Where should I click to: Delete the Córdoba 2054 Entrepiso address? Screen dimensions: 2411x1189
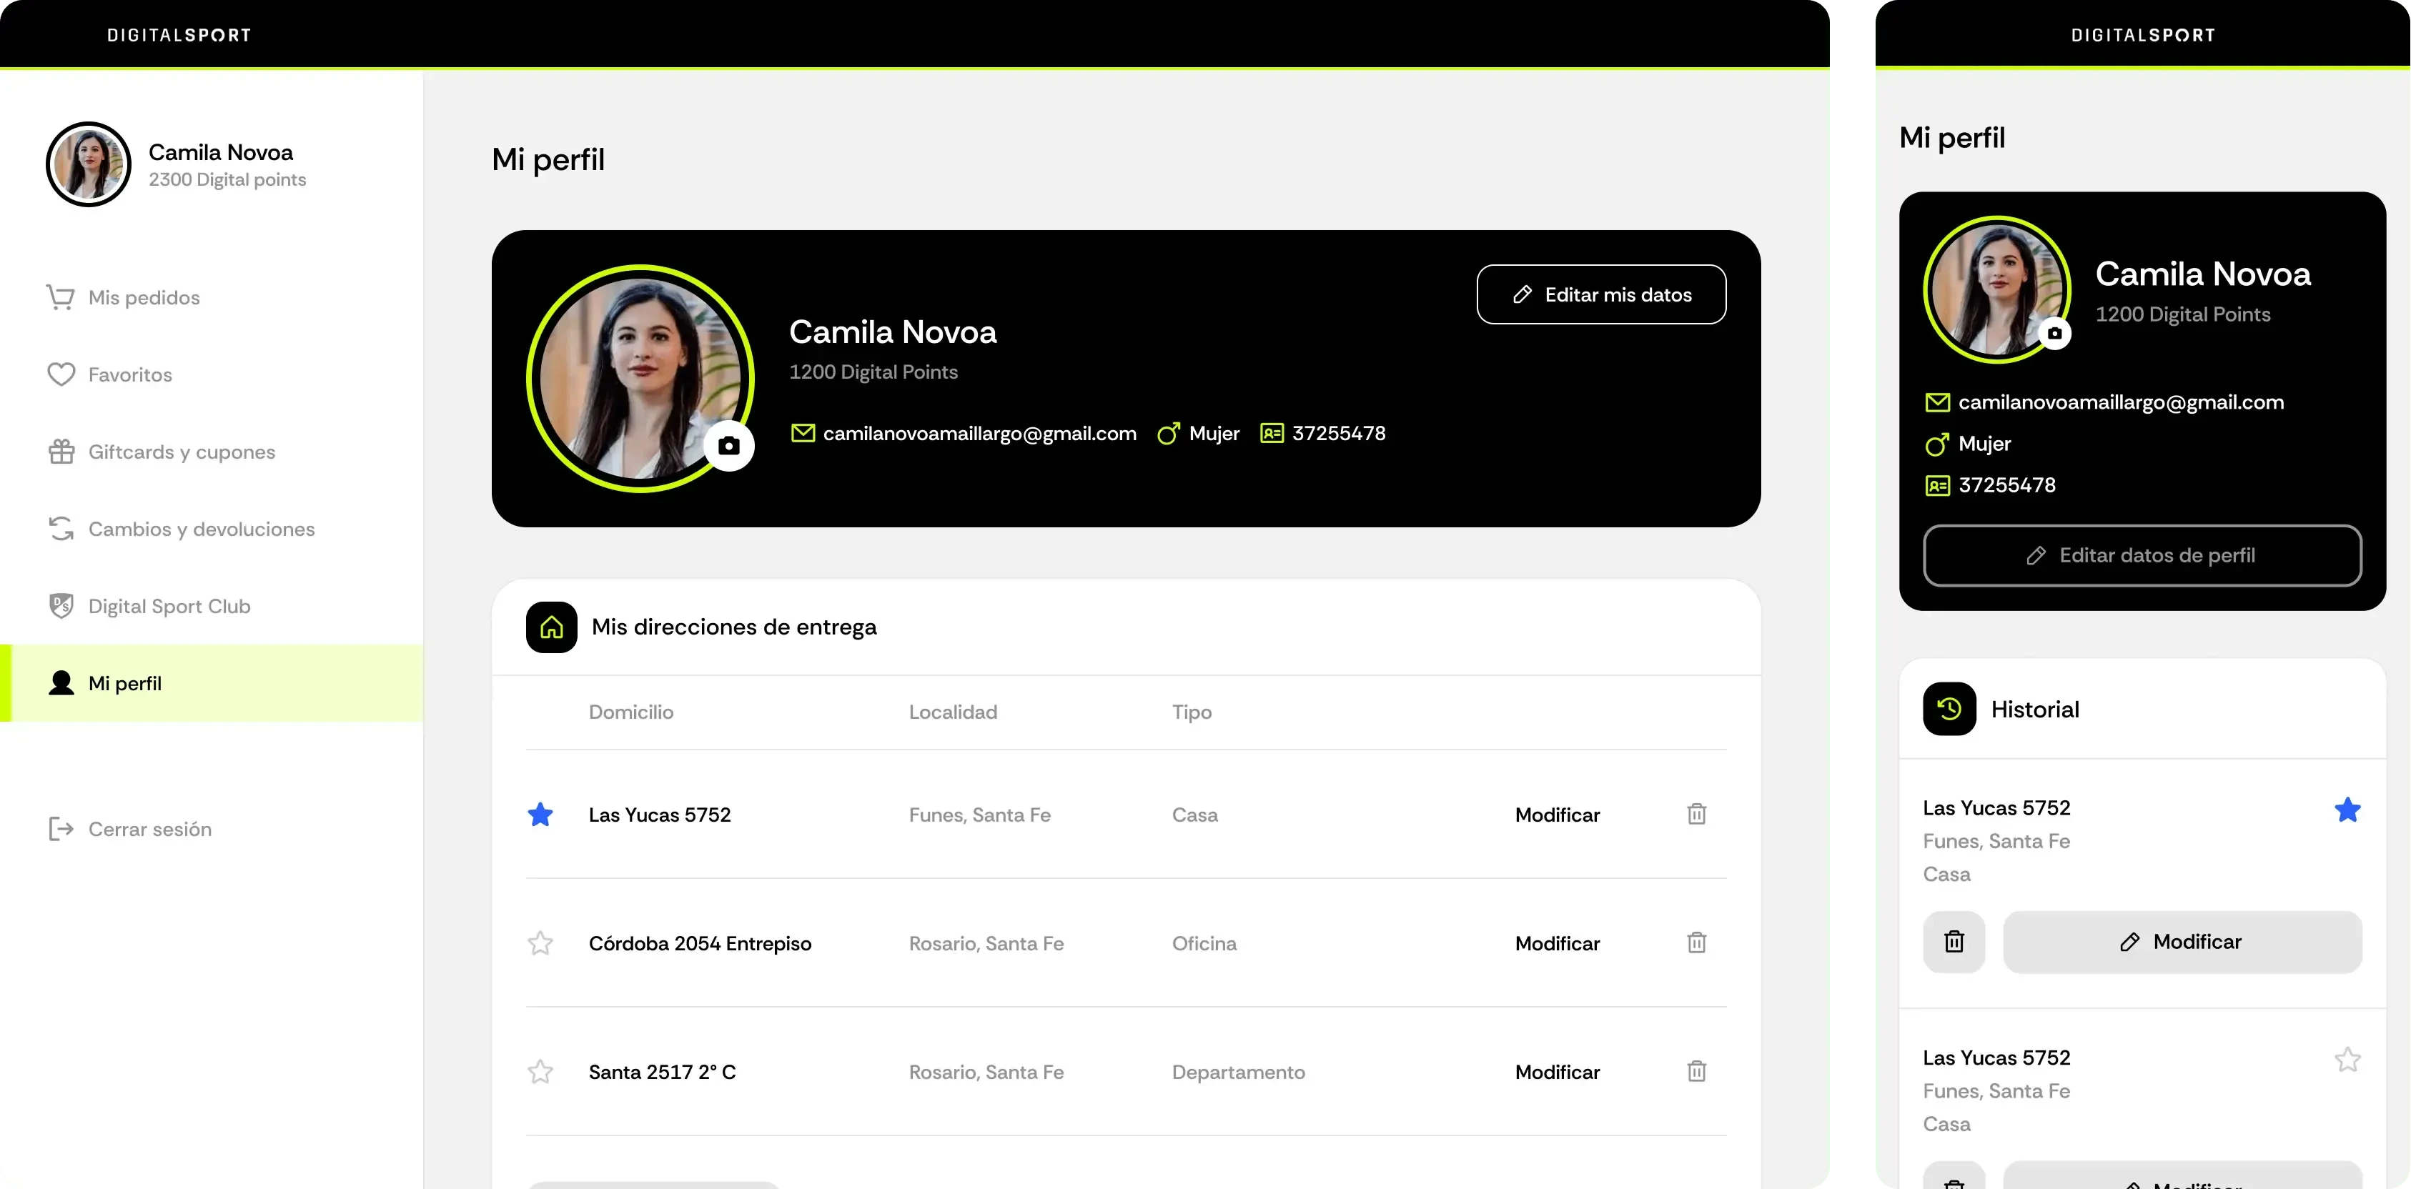[1696, 942]
